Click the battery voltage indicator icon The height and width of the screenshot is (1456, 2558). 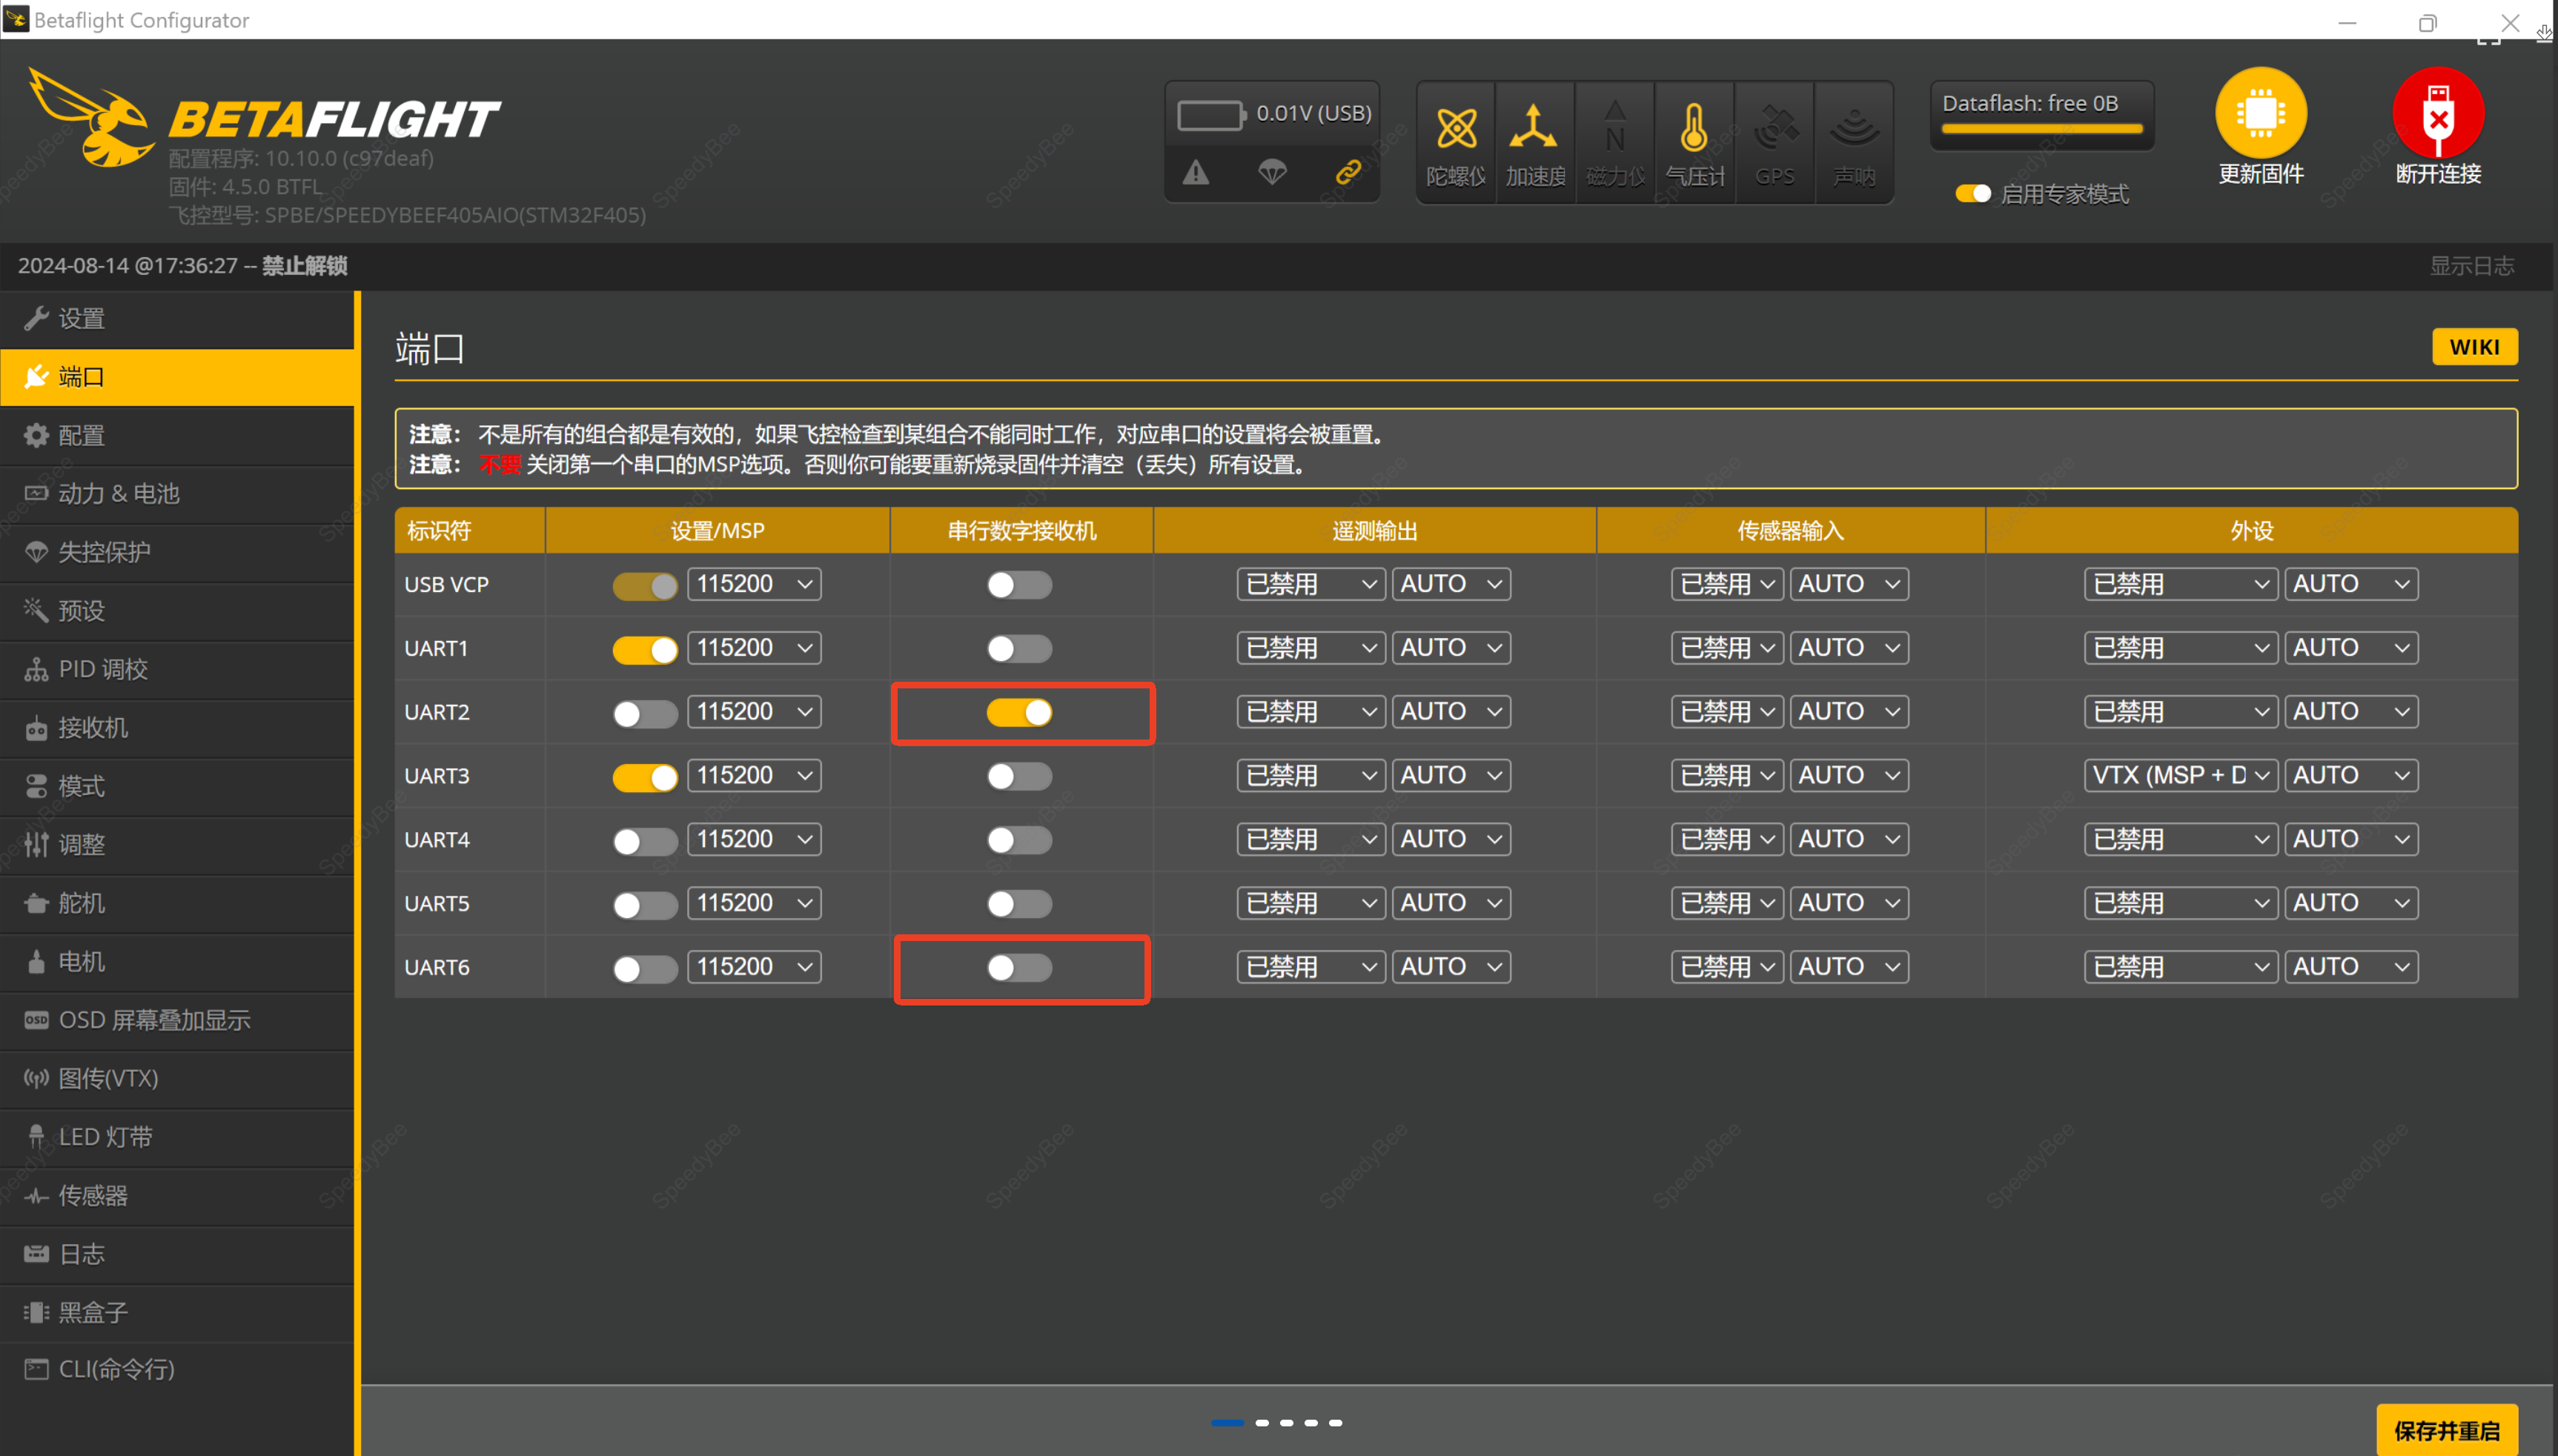tap(1210, 115)
